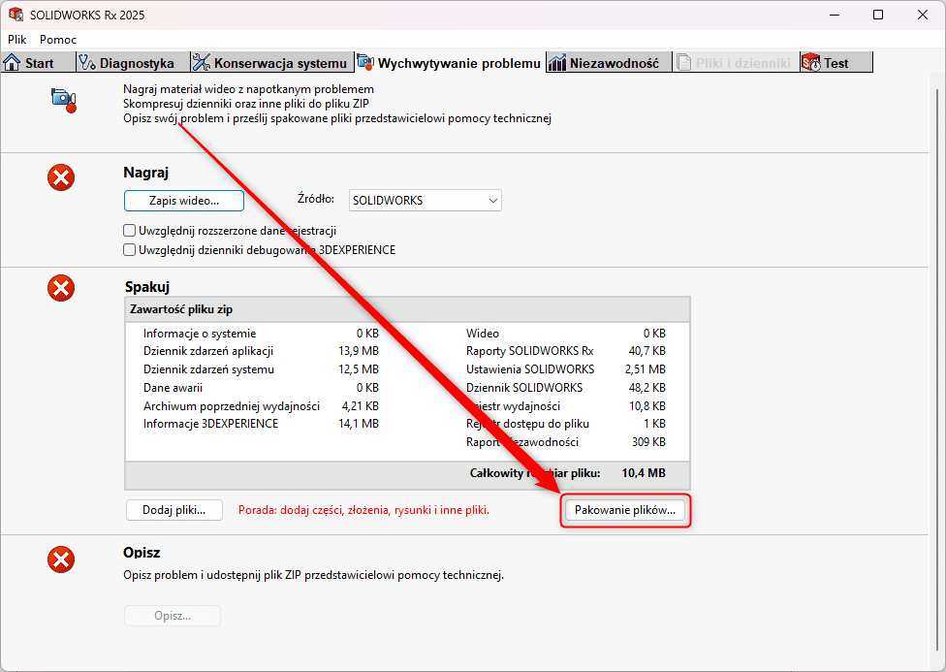Enable Uwzględnij rozszerzone dane rejestracji checkbox

[130, 231]
